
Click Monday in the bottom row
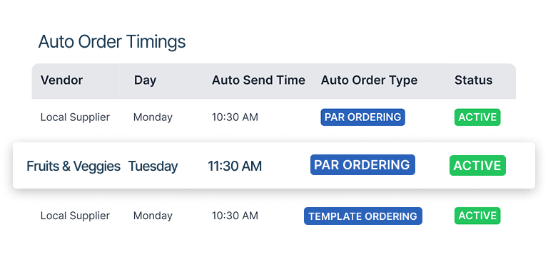click(x=153, y=216)
